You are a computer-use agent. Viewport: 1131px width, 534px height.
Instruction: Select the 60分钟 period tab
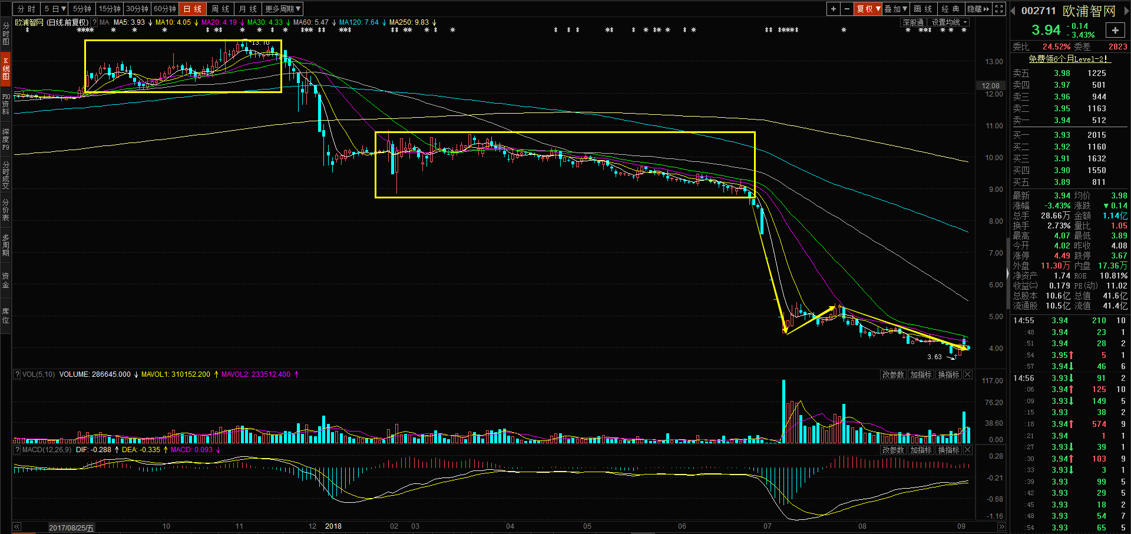tap(165, 9)
